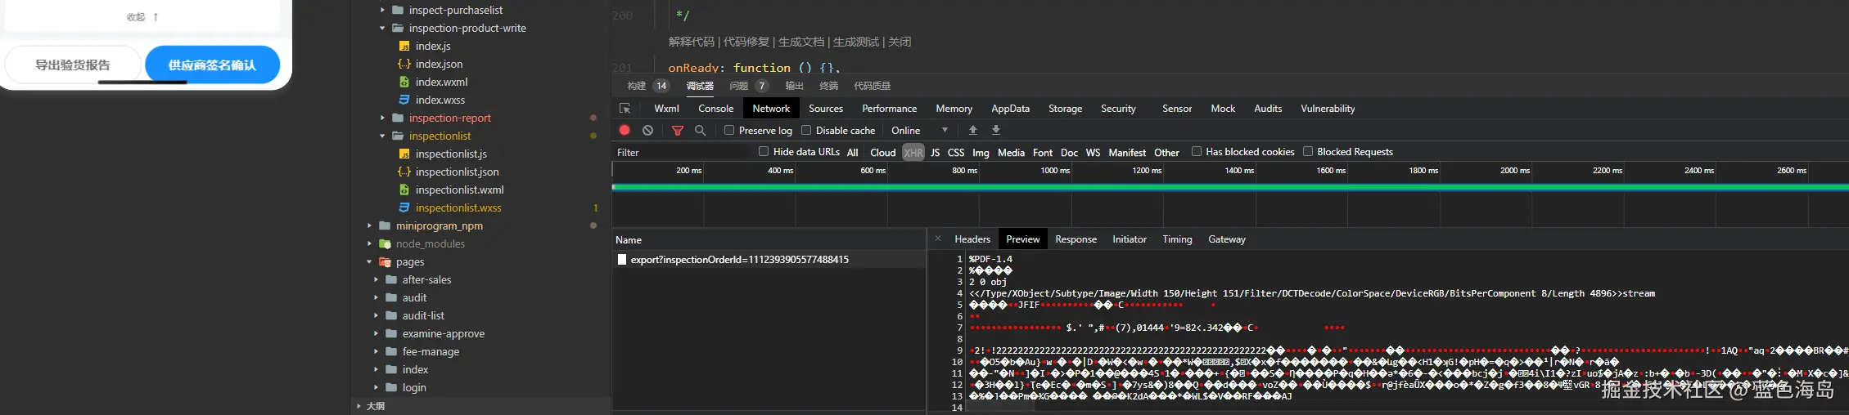Open the Headers tab

(x=972, y=239)
